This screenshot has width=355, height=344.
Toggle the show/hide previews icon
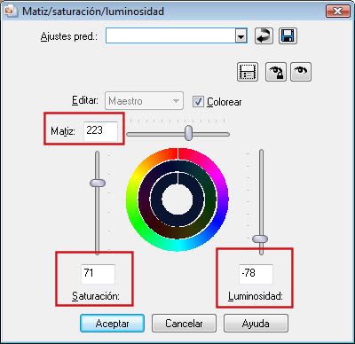point(248,72)
